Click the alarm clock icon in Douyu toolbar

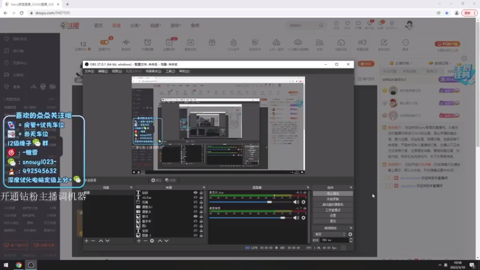tap(148, 42)
